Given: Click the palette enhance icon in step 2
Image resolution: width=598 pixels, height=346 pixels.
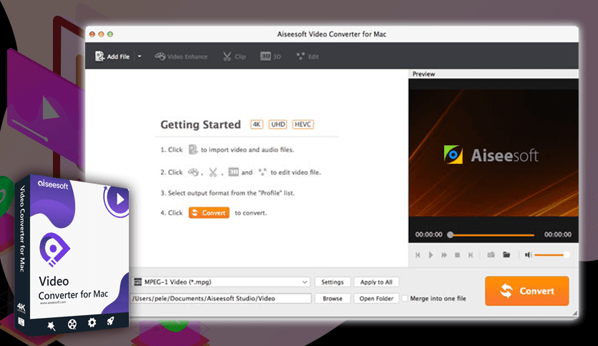Looking at the screenshot, I should [193, 172].
